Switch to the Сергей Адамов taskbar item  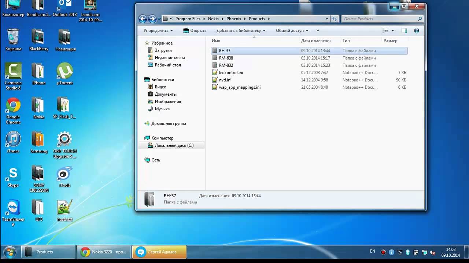point(159,252)
